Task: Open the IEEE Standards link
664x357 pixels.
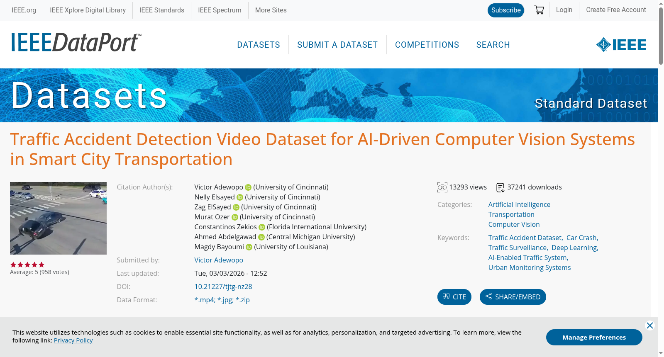Action: click(162, 10)
